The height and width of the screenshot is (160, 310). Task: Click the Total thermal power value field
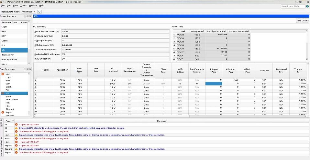[116, 32]
